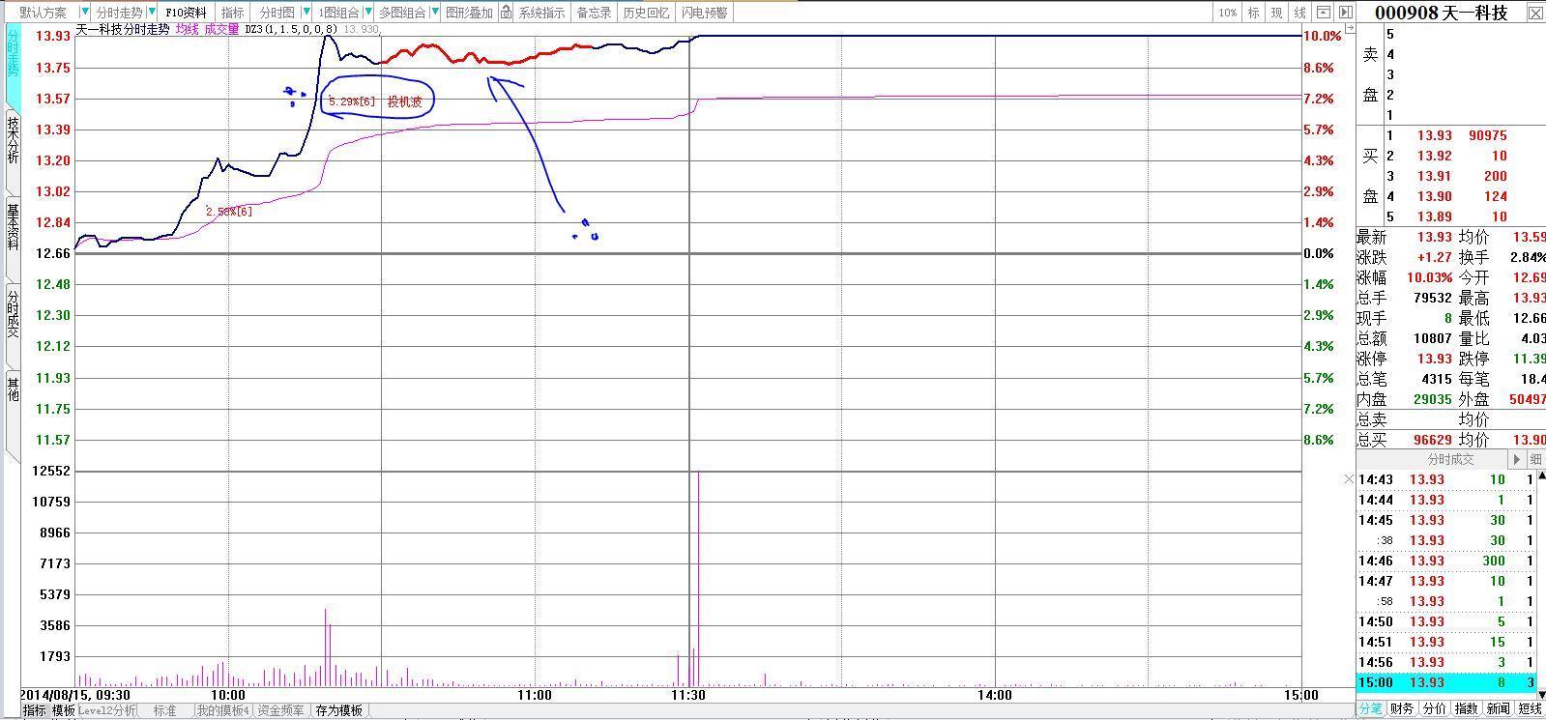Image resolution: width=1546 pixels, height=720 pixels.
Task: Click the 涨幅 value 10.03%
Action: point(1429,277)
